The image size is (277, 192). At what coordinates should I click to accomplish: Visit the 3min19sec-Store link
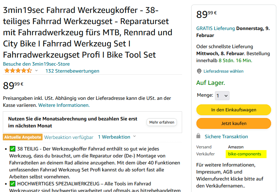(36, 64)
